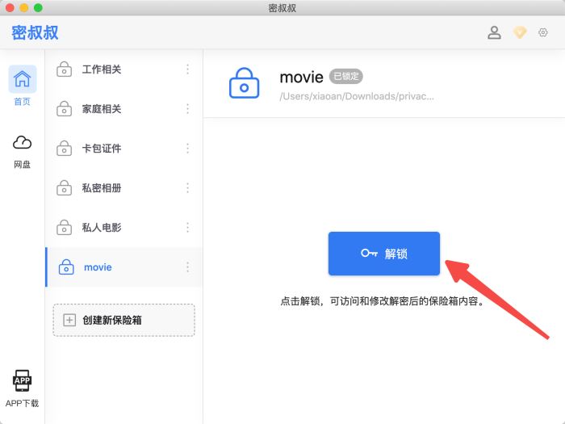
Task: Click lock icon of 私密相册 vault
Action: pyautogui.click(x=64, y=188)
